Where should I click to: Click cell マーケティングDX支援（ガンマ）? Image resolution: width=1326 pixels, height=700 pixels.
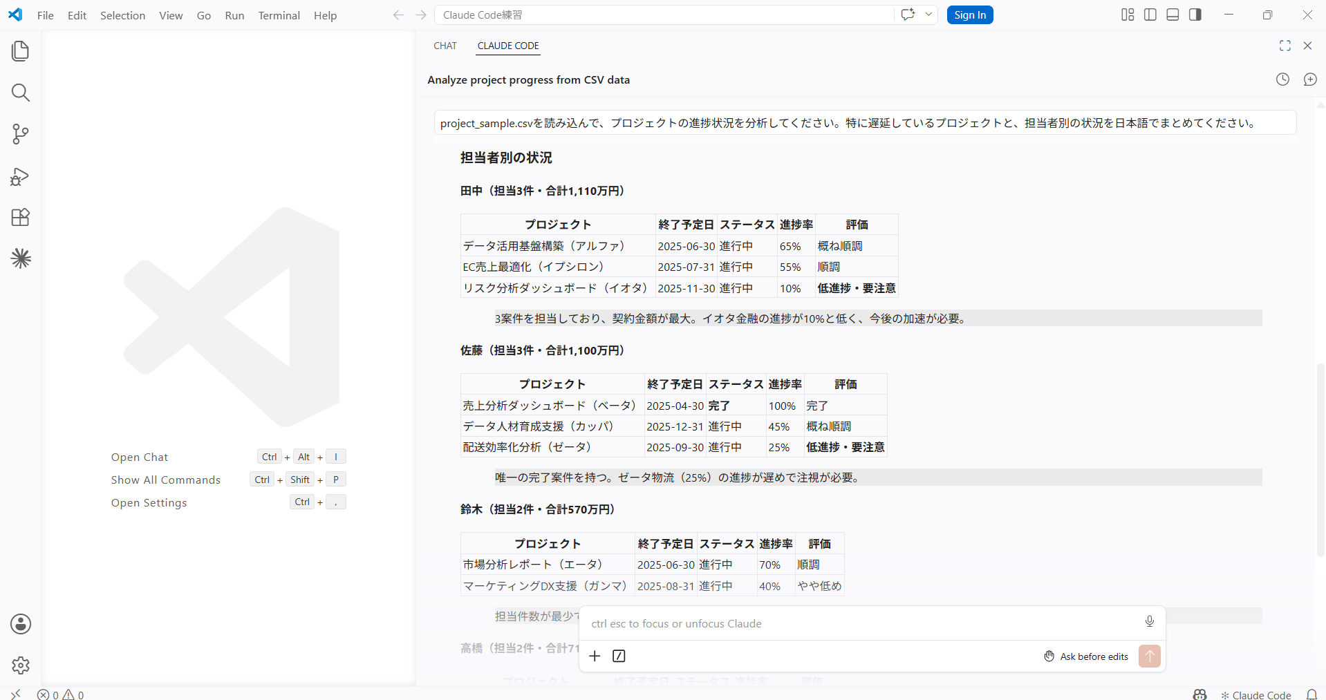(x=546, y=586)
